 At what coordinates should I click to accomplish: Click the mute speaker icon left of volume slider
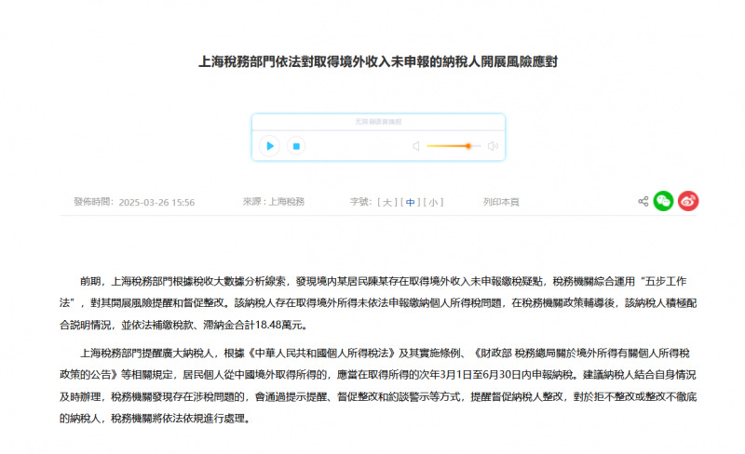point(416,146)
